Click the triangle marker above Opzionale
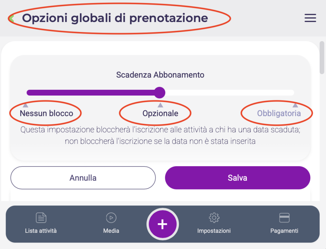 pos(160,105)
